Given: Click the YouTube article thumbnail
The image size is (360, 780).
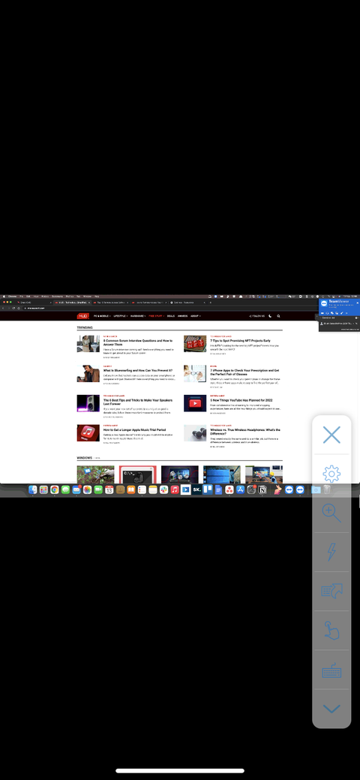Looking at the screenshot, I should 195,403.
